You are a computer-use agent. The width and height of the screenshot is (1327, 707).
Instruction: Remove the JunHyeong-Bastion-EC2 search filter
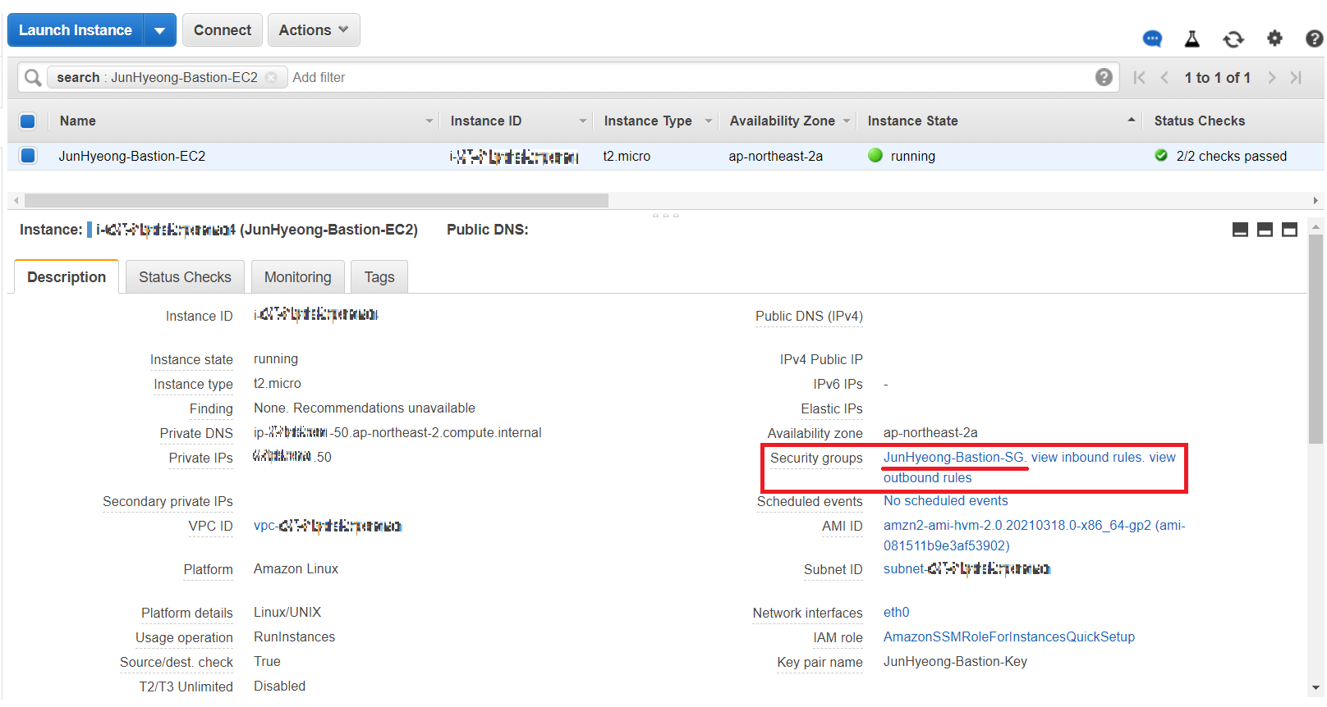tap(271, 77)
